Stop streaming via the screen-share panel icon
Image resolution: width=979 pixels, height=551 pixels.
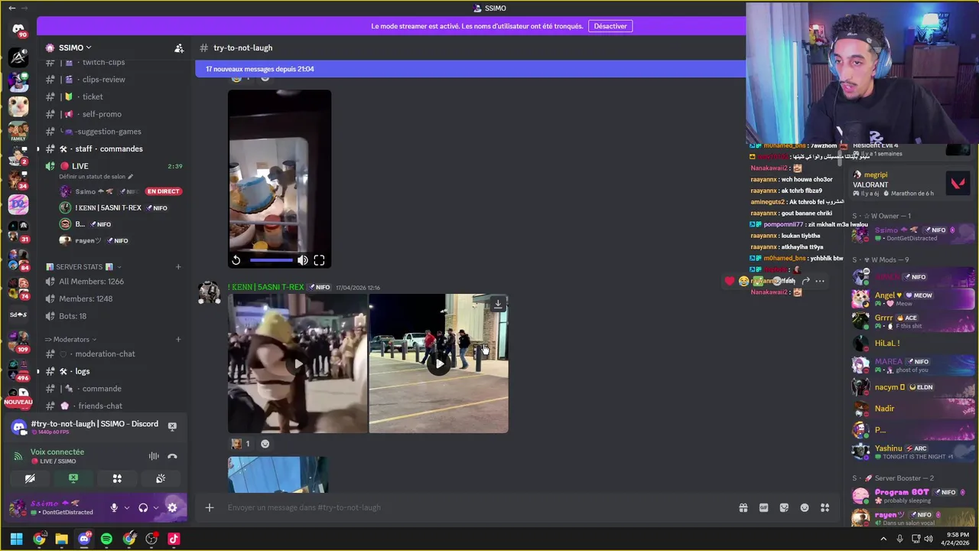coord(172,425)
